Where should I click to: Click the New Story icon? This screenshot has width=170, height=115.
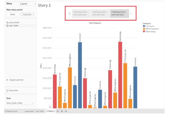(x=66, y=111)
